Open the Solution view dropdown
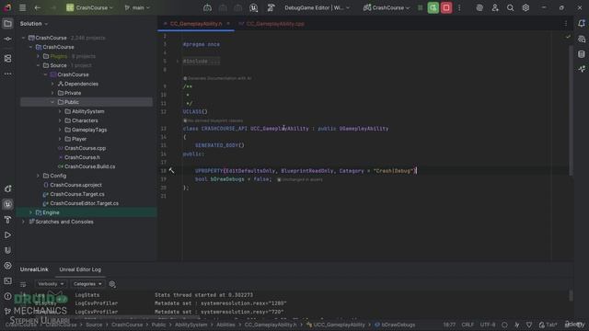The width and height of the screenshot is (589, 331). click(34, 24)
